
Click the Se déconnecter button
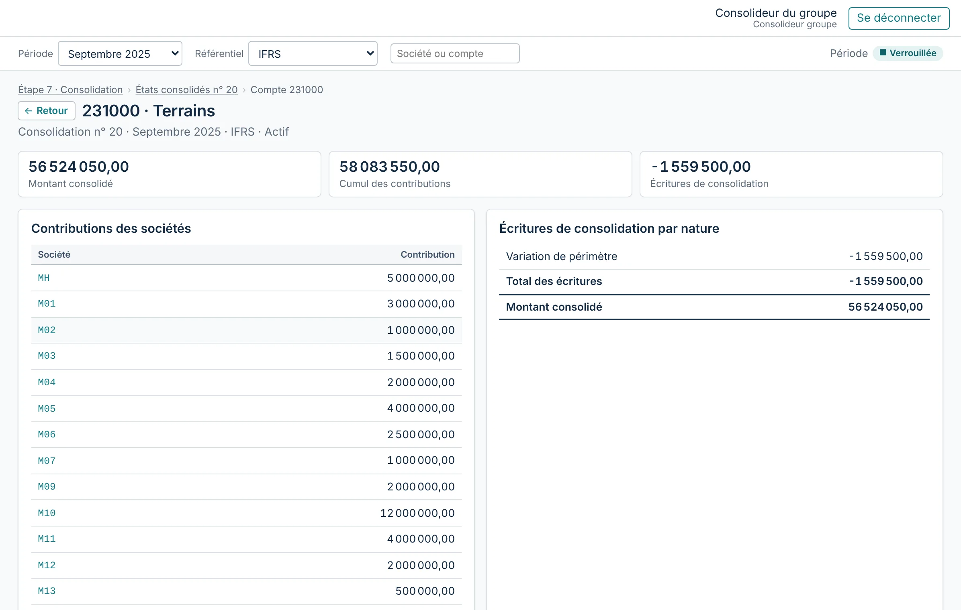tap(899, 18)
